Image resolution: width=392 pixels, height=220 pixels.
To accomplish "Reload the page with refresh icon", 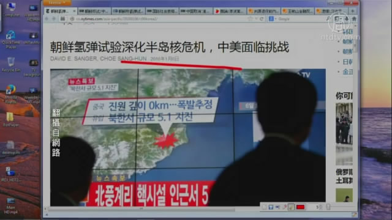I will pos(262,19).
